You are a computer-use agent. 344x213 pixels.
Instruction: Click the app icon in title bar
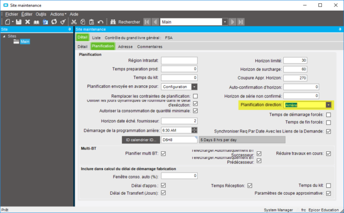(6, 5)
